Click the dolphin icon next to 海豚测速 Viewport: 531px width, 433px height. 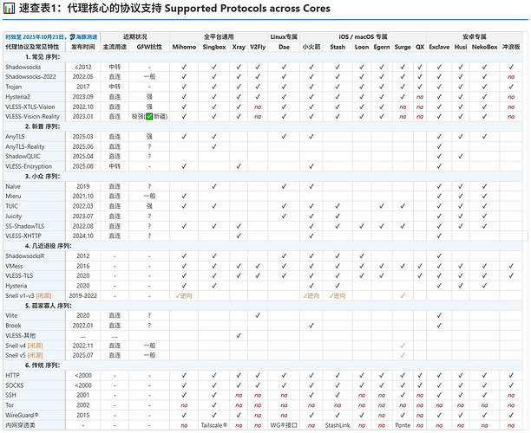[x=72, y=37]
